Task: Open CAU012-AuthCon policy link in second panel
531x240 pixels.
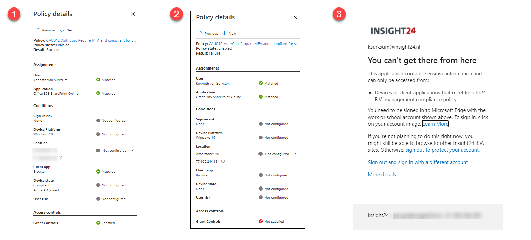Action: point(254,44)
